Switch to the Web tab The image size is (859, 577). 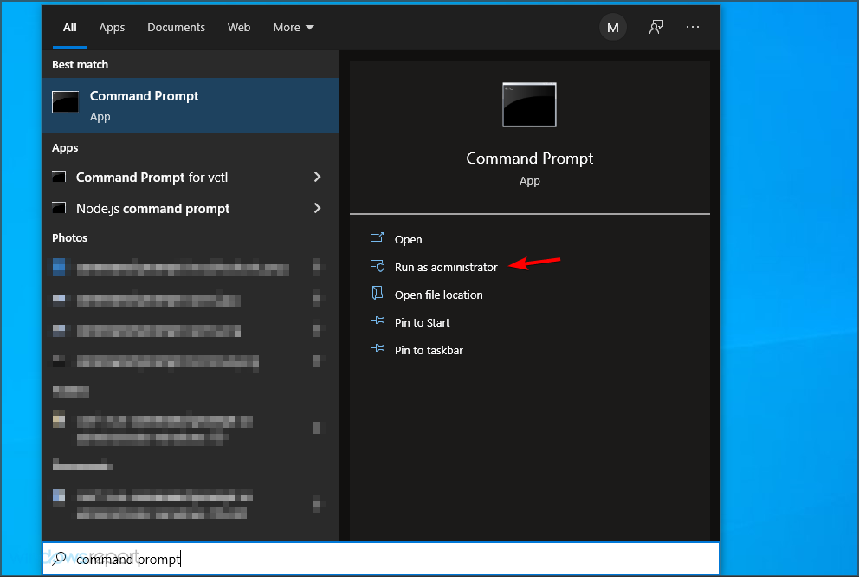(x=239, y=27)
